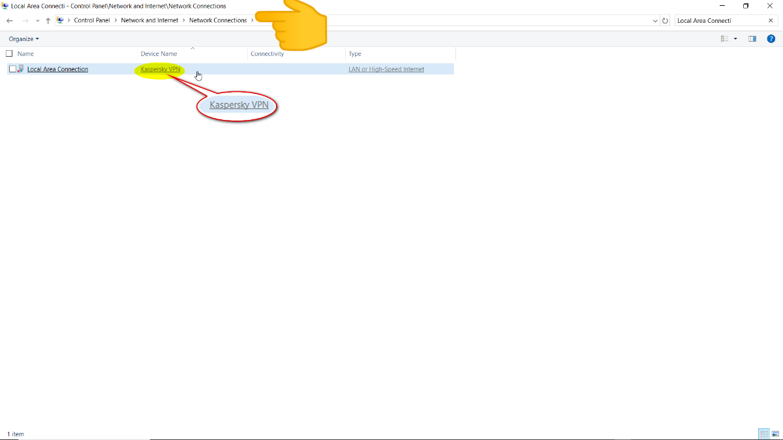This screenshot has height=440, width=783.
Task: Tick the select-all checkbox in header
Action: [x=9, y=53]
